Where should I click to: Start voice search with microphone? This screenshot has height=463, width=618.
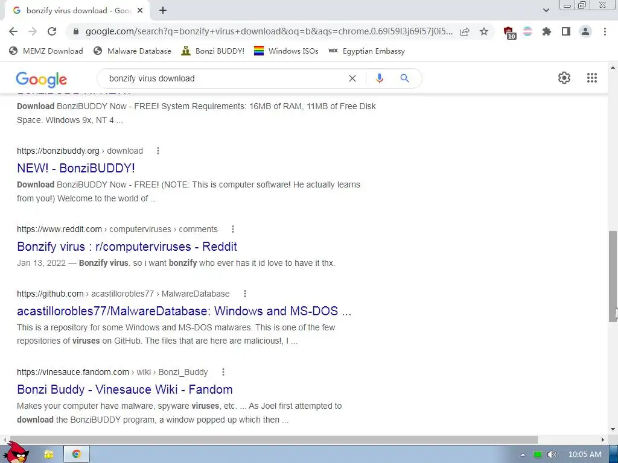pos(380,78)
